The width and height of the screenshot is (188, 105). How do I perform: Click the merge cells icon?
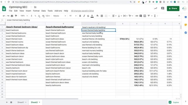106,16
